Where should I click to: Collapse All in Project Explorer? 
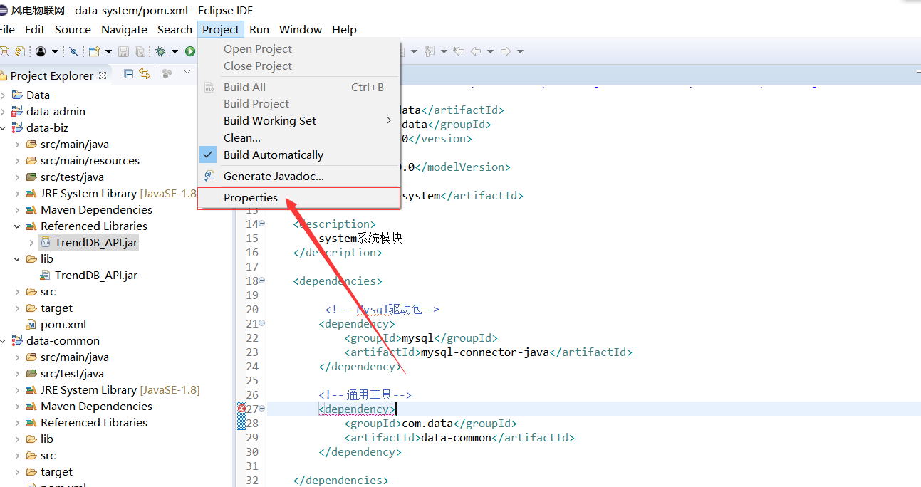click(x=129, y=73)
